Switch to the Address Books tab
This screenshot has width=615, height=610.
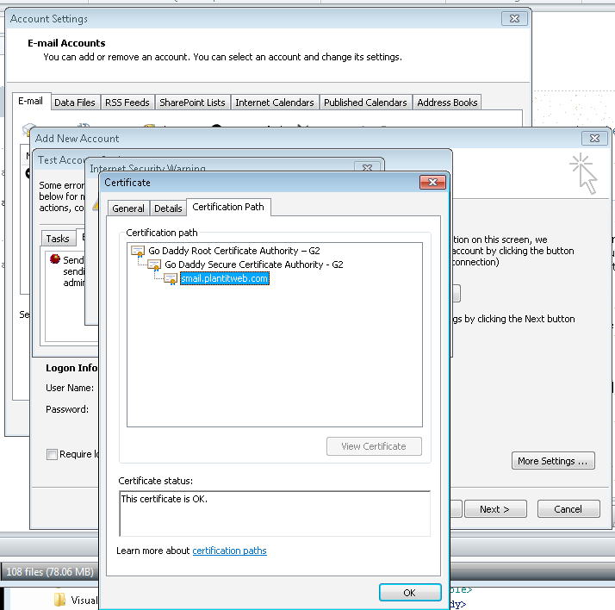click(447, 103)
